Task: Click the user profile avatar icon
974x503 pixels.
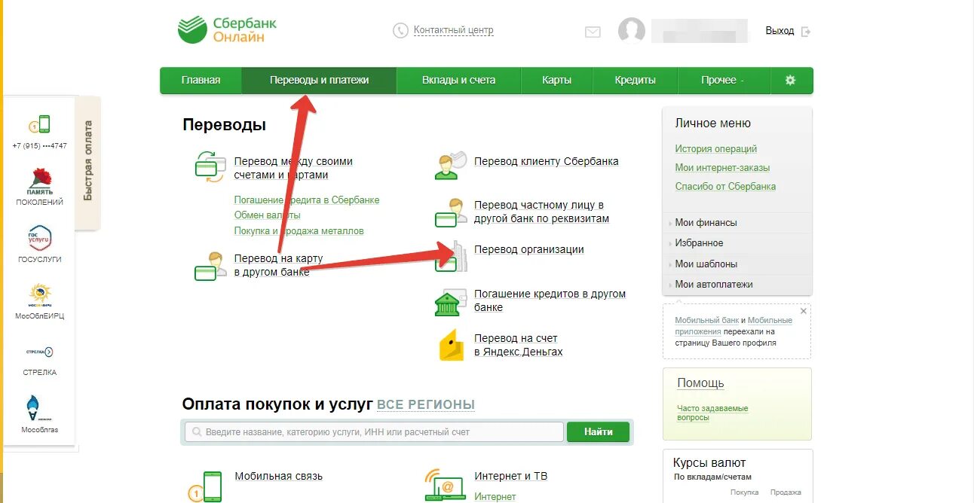Action: click(x=631, y=31)
